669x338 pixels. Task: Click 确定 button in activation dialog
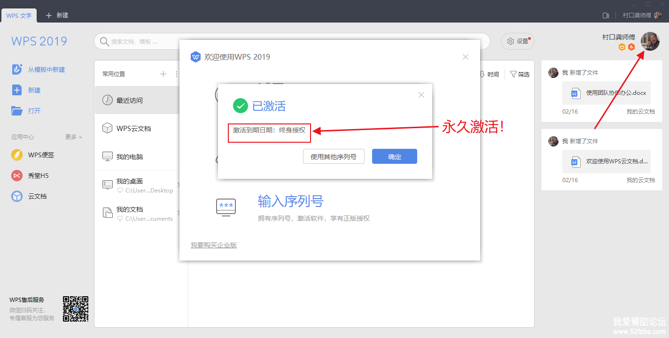click(395, 157)
